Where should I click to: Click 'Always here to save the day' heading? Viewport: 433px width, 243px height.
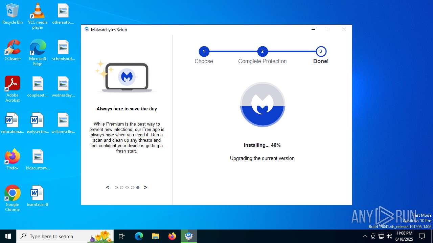(x=127, y=109)
